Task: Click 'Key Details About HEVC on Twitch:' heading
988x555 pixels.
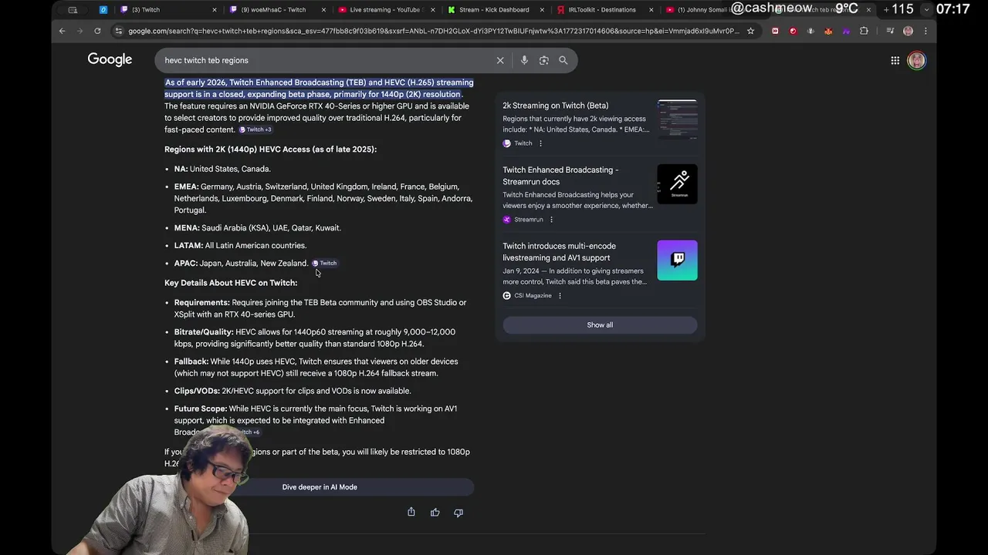Action: 231,283
